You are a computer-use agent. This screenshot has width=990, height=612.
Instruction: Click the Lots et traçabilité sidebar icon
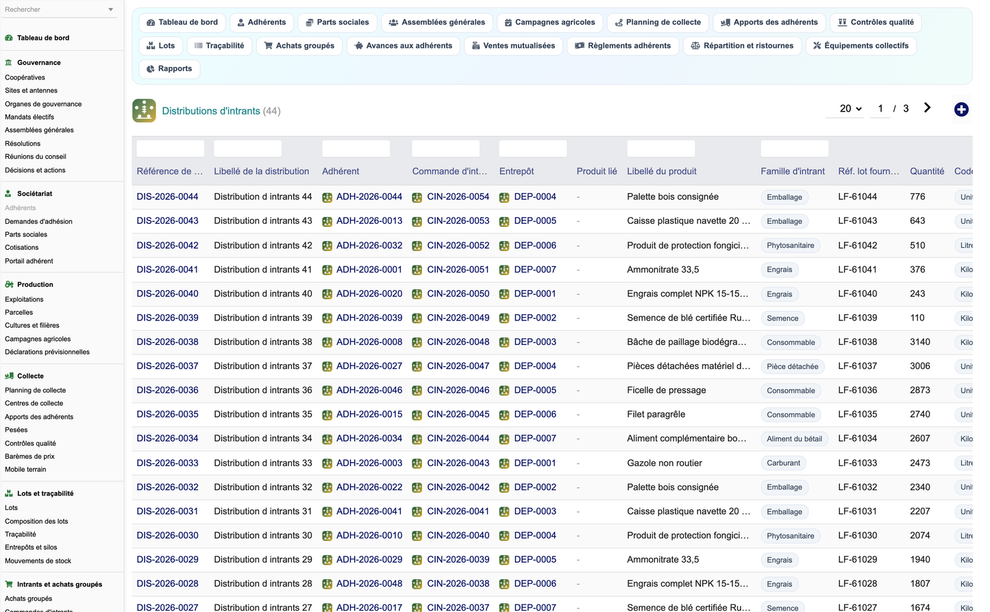9,494
